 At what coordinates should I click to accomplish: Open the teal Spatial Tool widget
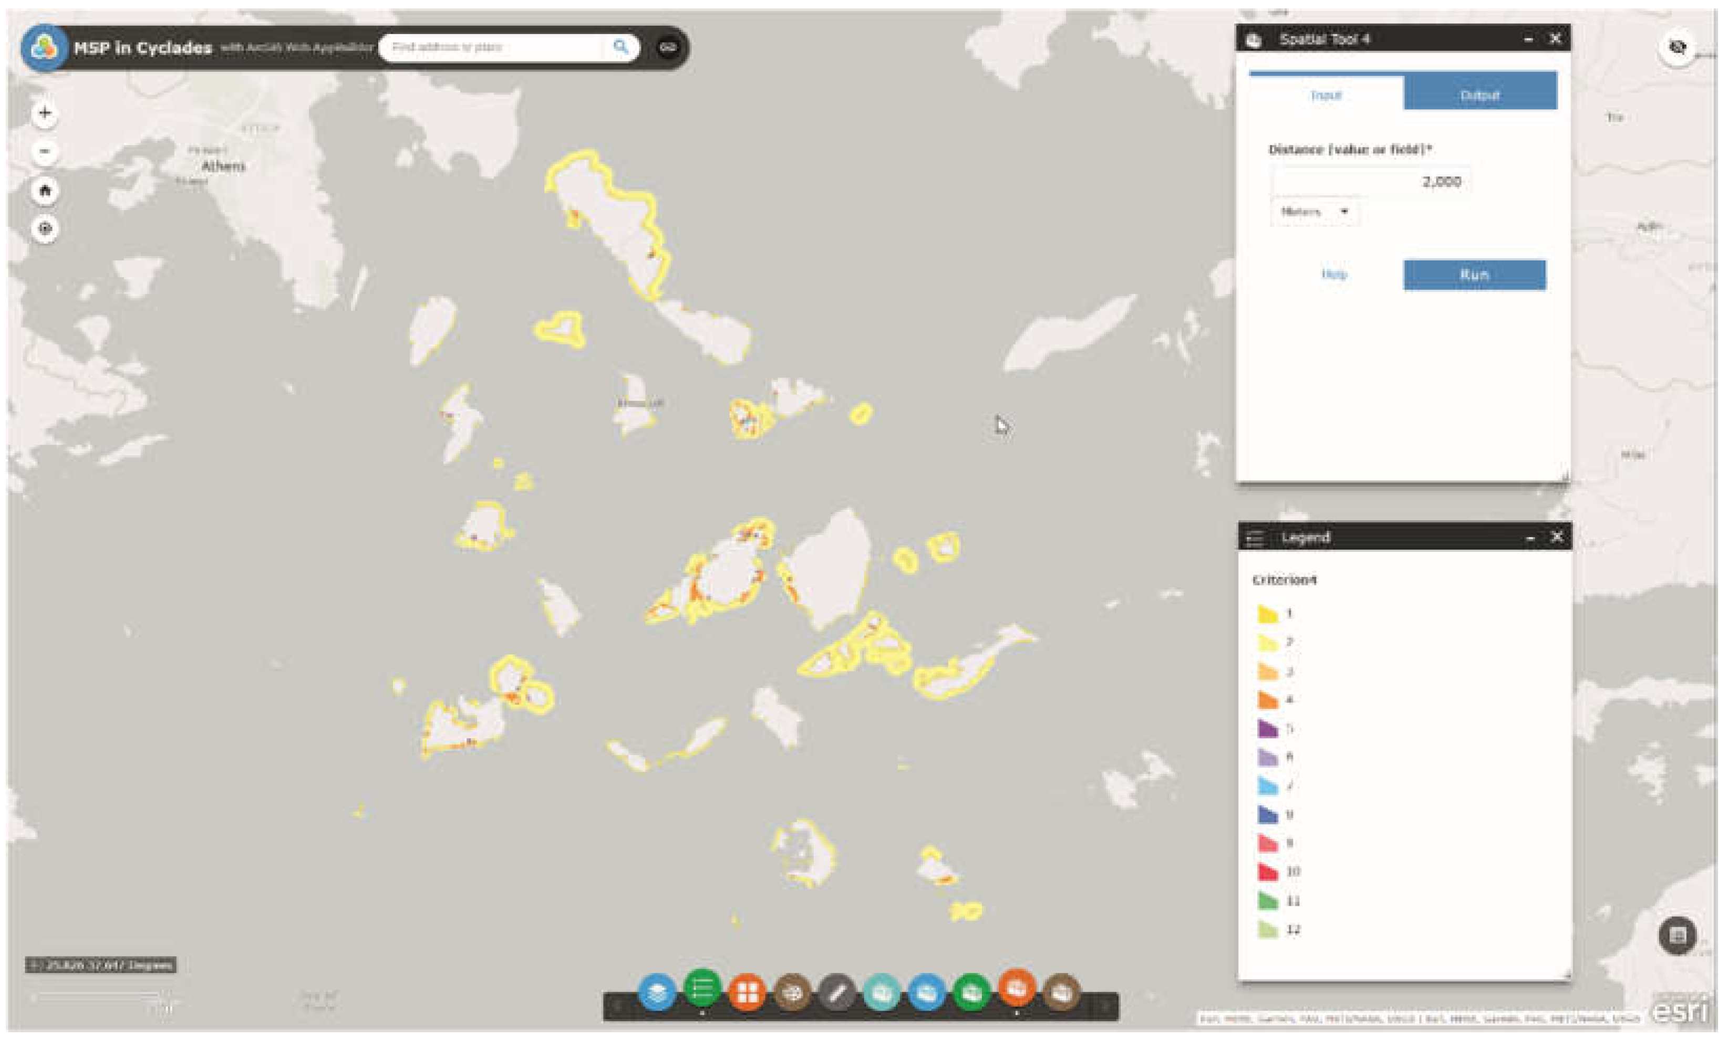pos(882,992)
